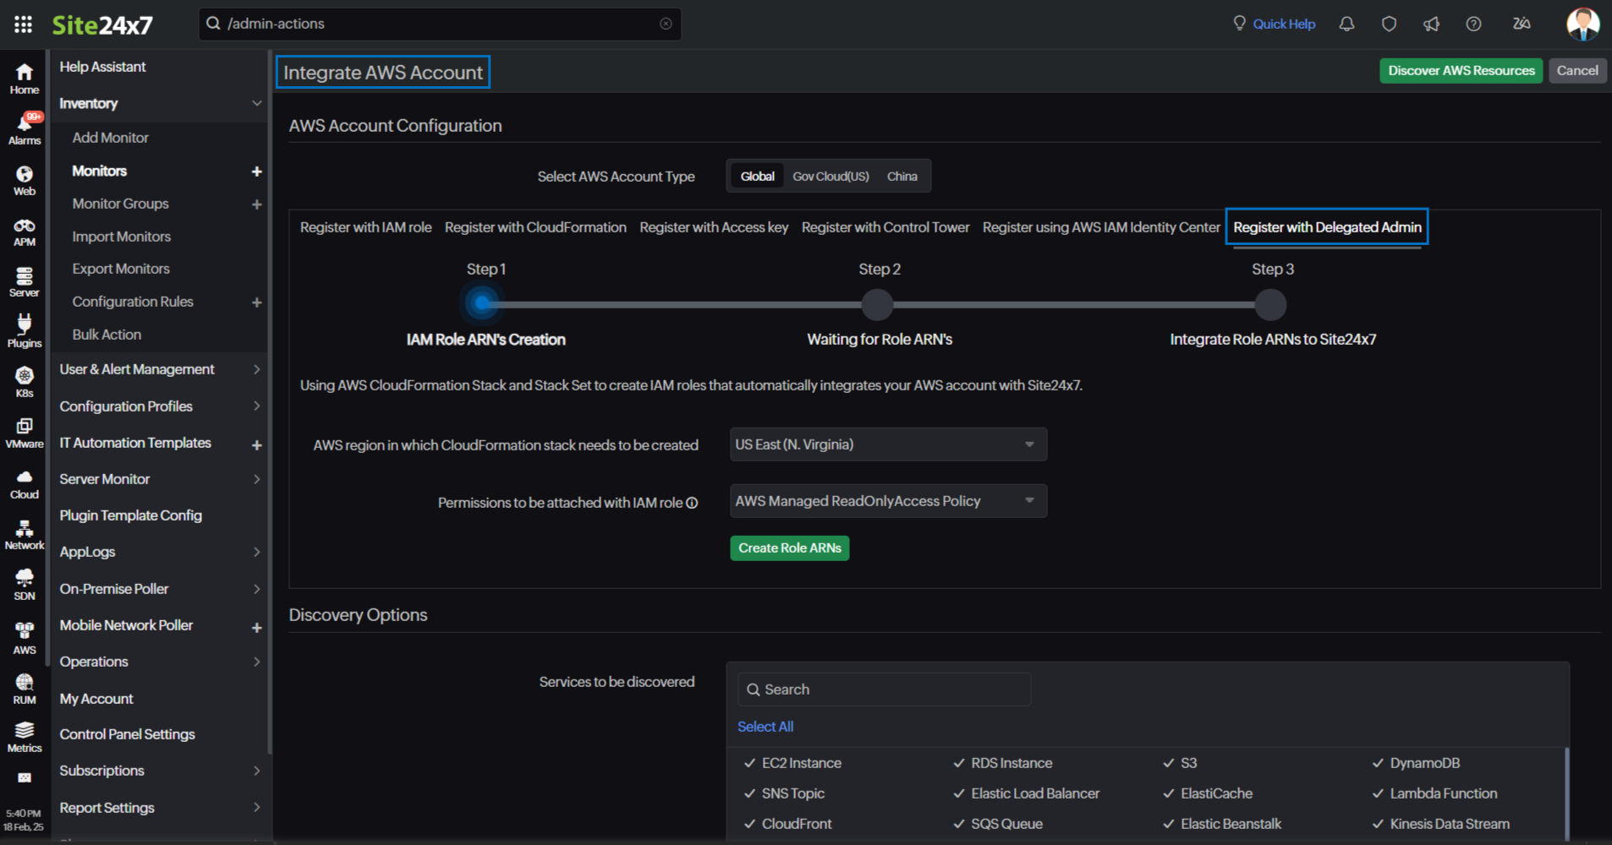Viewport: 1612px width, 845px height.
Task: Switch to Register with CloudFormation tab
Action: point(535,227)
